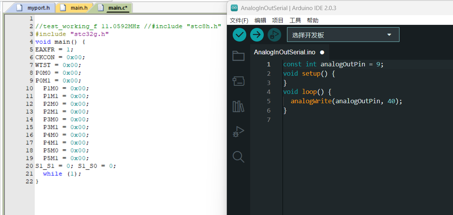Switch to the main.h tab
This screenshot has height=215, width=453.
[75, 8]
